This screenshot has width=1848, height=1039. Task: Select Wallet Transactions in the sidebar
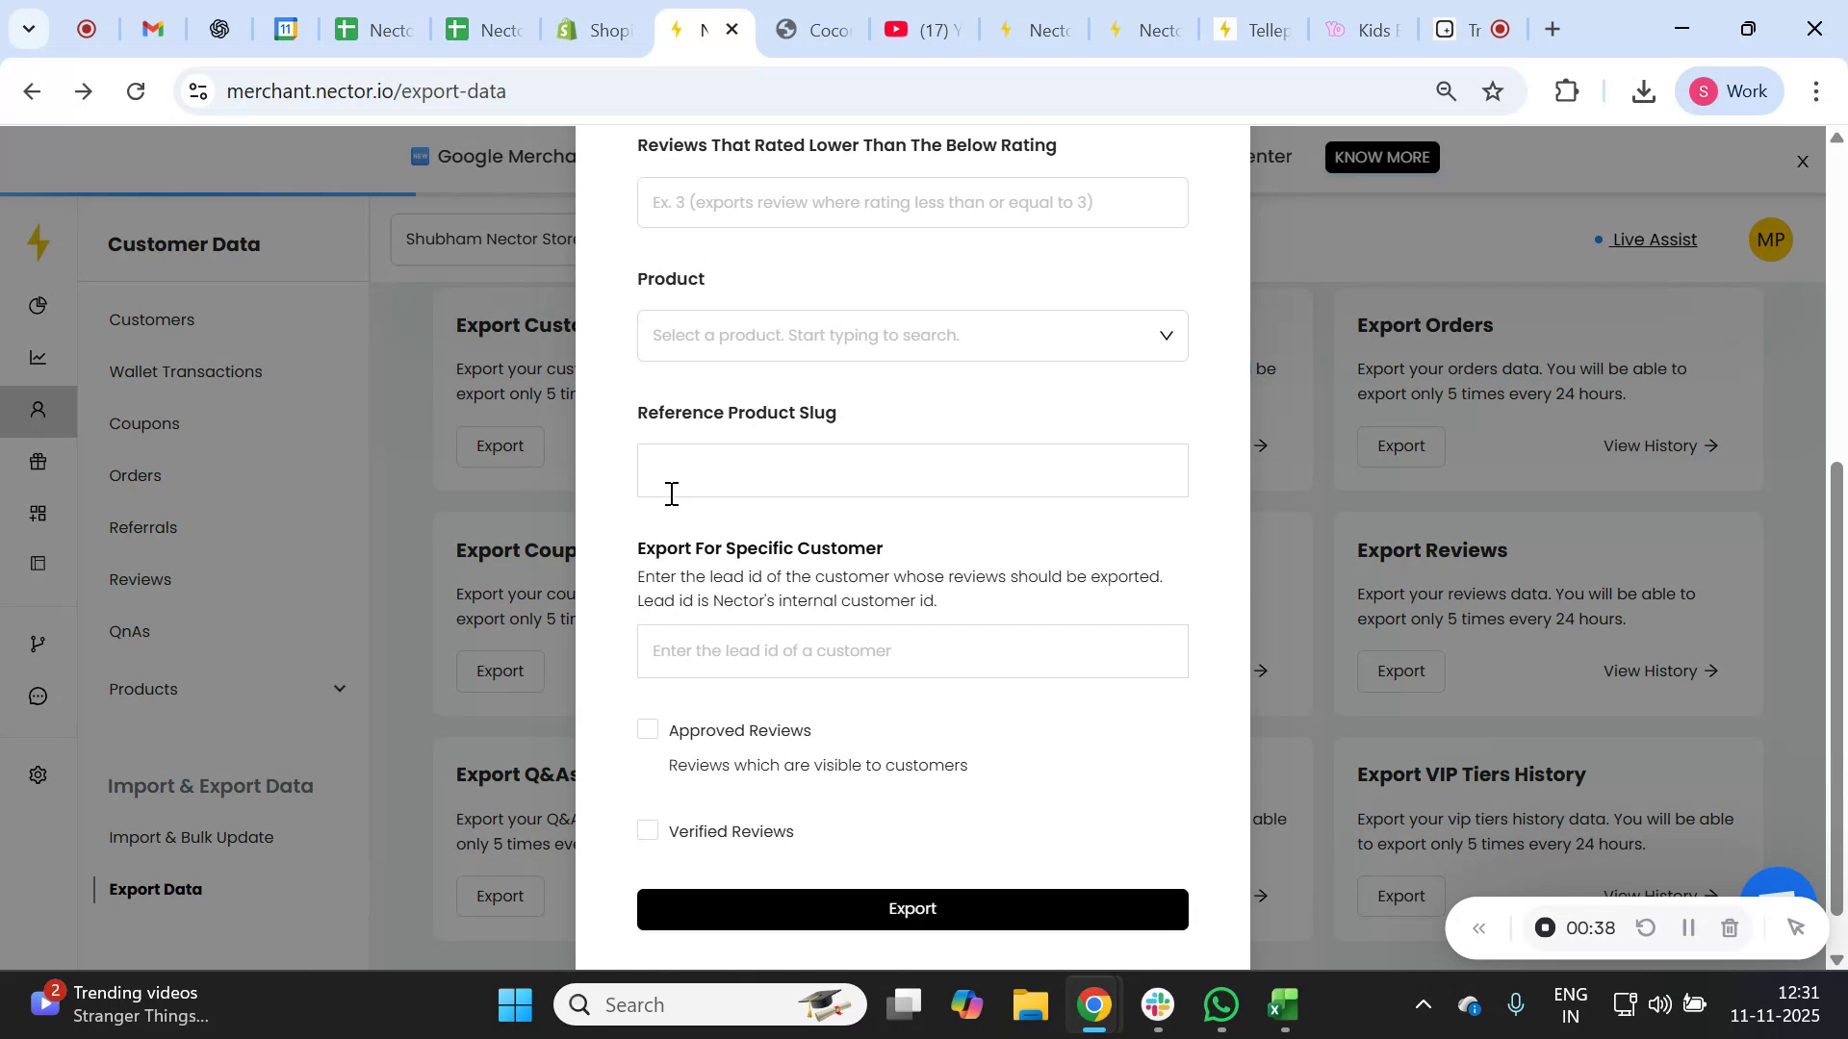(x=186, y=371)
